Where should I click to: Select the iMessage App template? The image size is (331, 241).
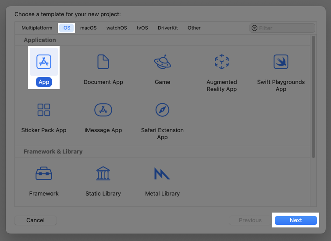[103, 110]
